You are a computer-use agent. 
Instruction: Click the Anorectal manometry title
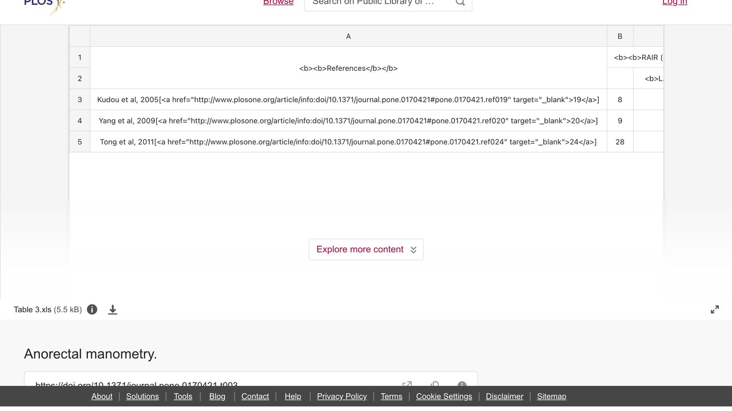click(x=90, y=354)
